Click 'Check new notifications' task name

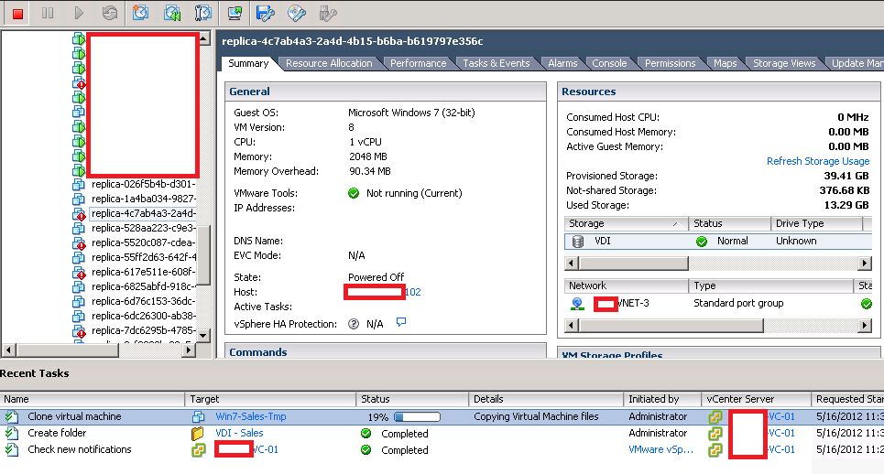[x=80, y=449]
